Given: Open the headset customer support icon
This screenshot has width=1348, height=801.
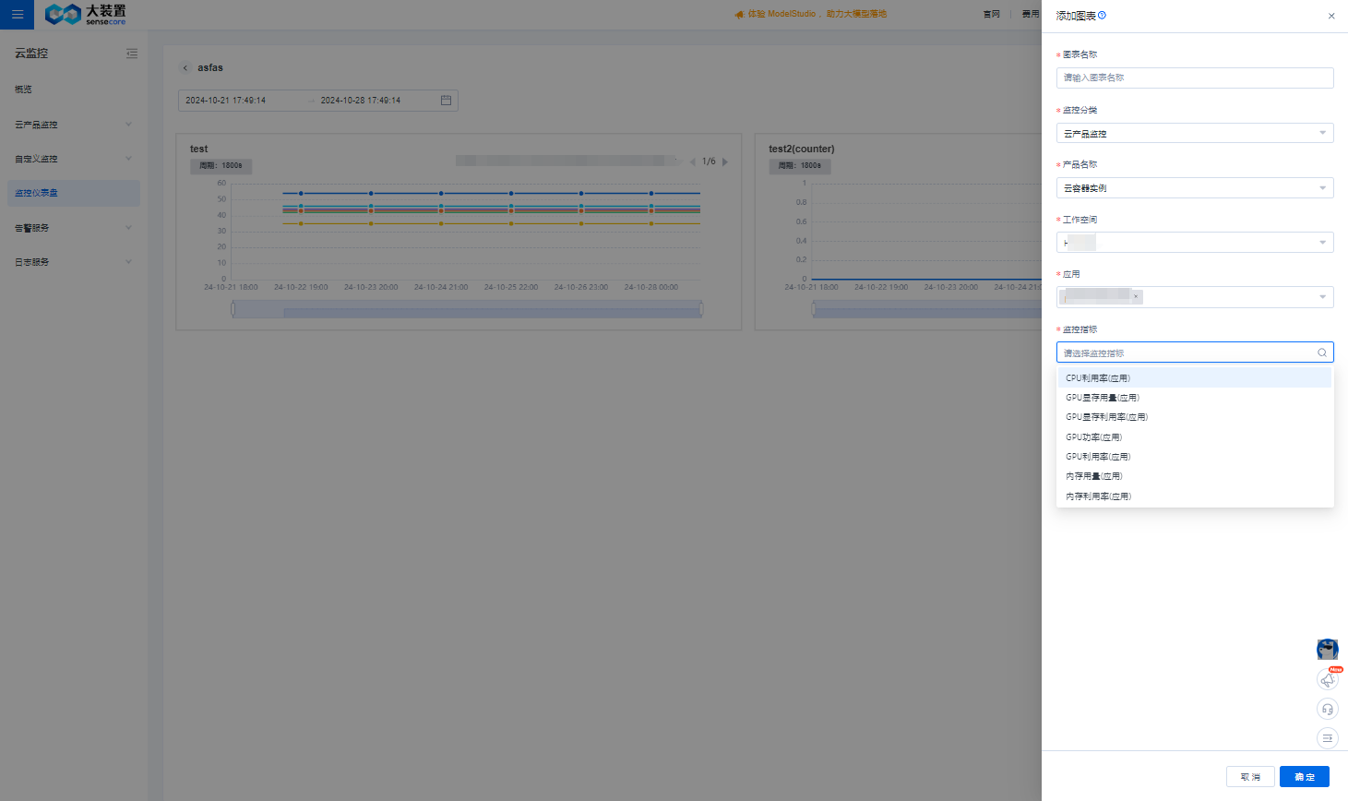Looking at the screenshot, I should click(1327, 710).
